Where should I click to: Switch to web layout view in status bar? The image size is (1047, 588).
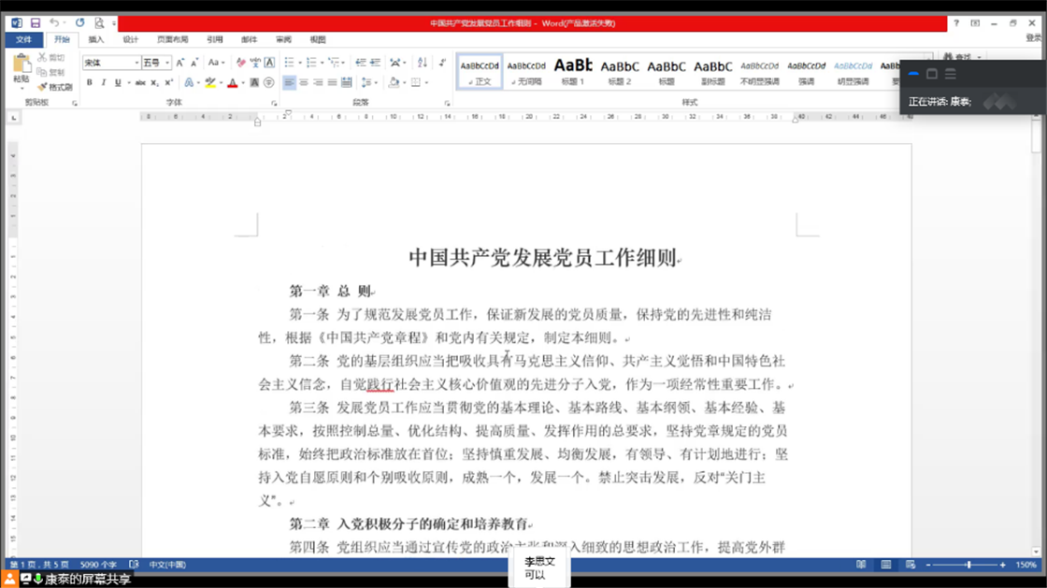911,565
